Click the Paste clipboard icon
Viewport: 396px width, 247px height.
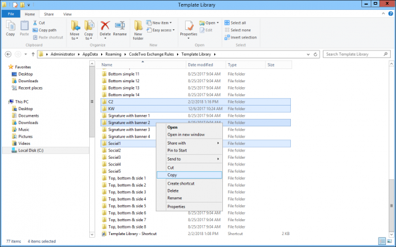tap(24, 29)
